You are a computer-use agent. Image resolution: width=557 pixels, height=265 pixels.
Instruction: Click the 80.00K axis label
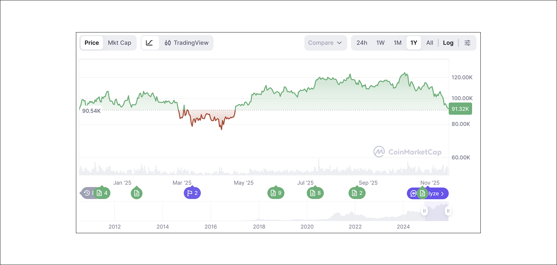coord(461,124)
